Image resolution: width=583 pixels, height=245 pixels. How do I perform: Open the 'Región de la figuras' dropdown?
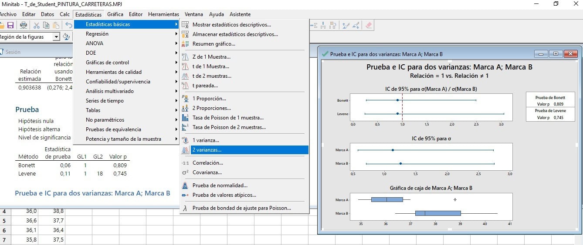tap(56, 37)
